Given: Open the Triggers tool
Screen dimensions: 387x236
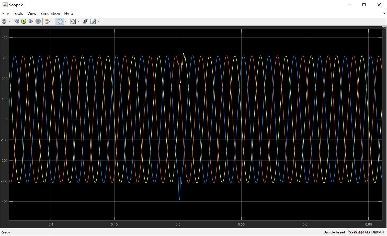Looking at the screenshot, I should coord(85,21).
